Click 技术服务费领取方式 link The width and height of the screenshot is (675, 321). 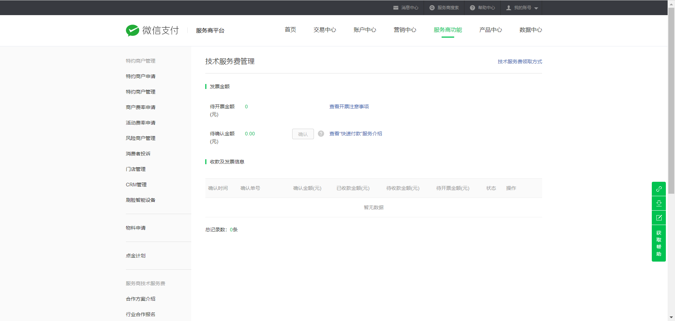(x=520, y=62)
